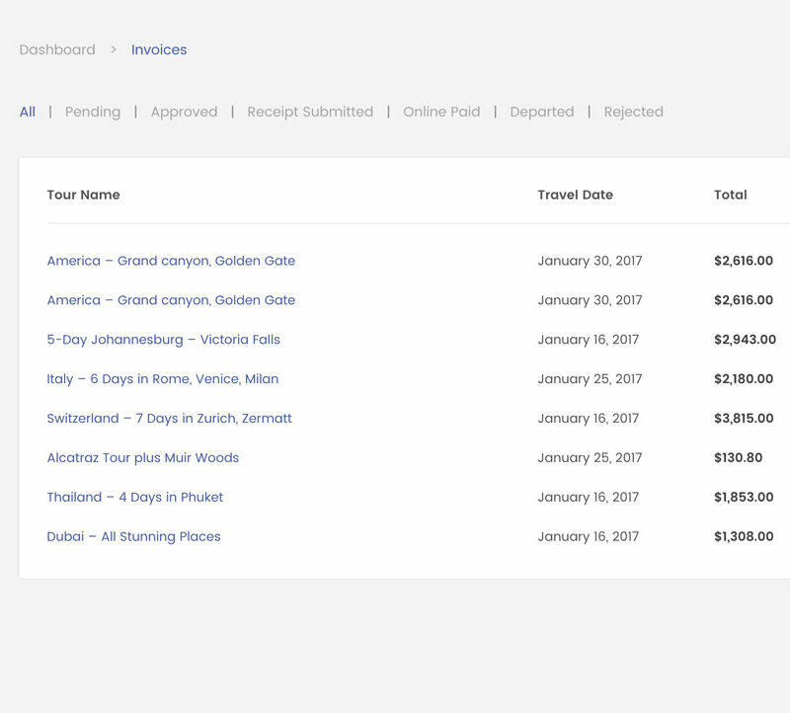Open the Italy – 6 Days in Rome tour

tap(162, 379)
